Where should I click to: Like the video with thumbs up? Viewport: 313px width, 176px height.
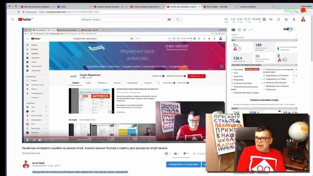tap(176, 154)
